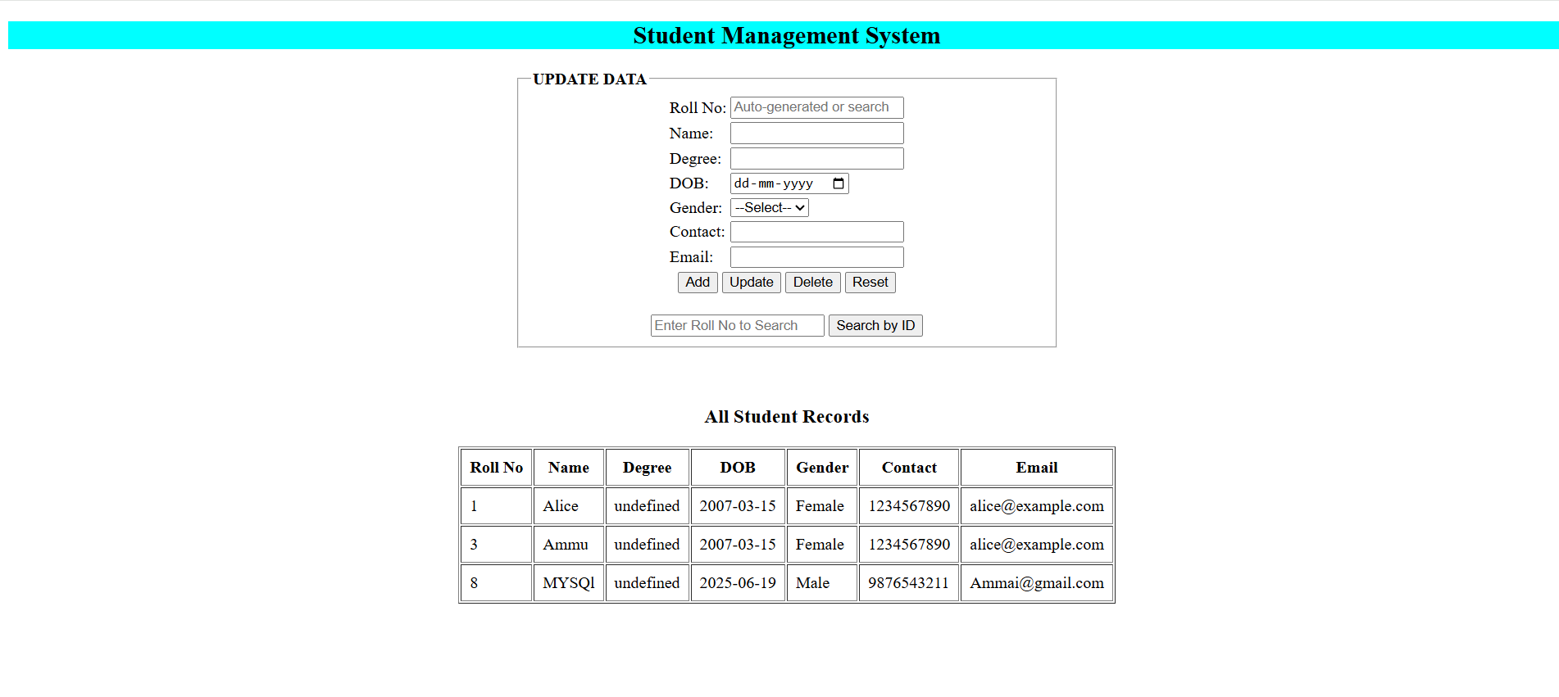Select the Contact column header
This screenshot has width=1559, height=697.
[x=909, y=468]
